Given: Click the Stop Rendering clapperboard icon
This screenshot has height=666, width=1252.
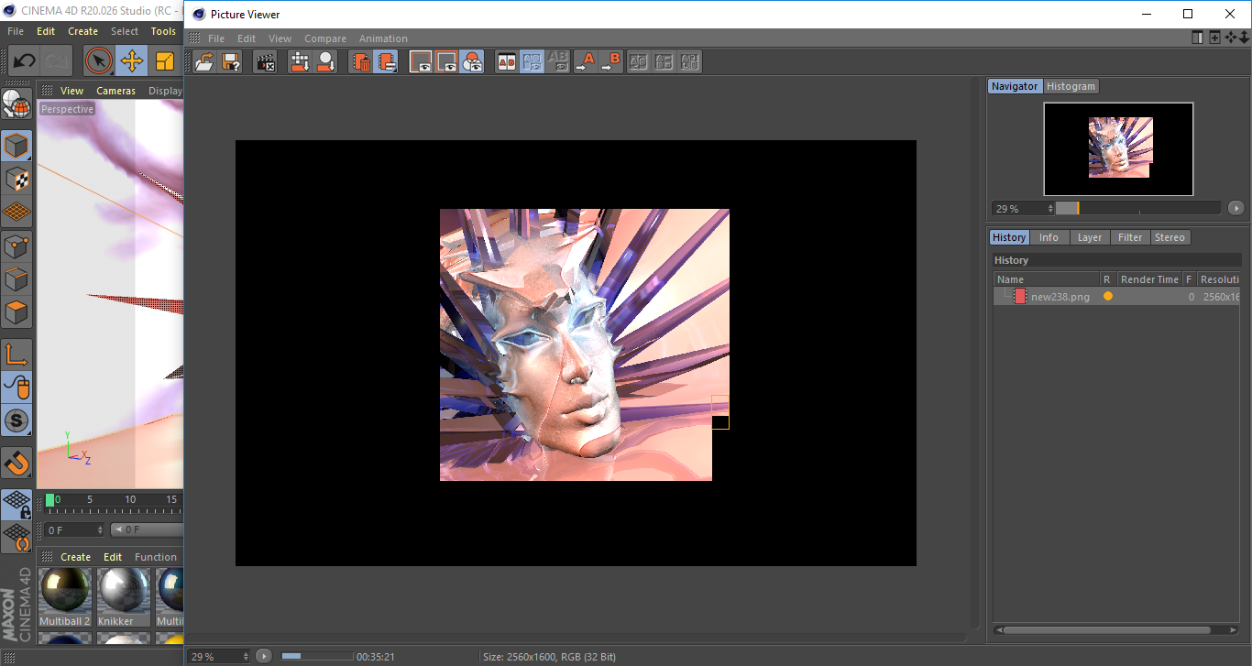Looking at the screenshot, I should click(x=266, y=61).
